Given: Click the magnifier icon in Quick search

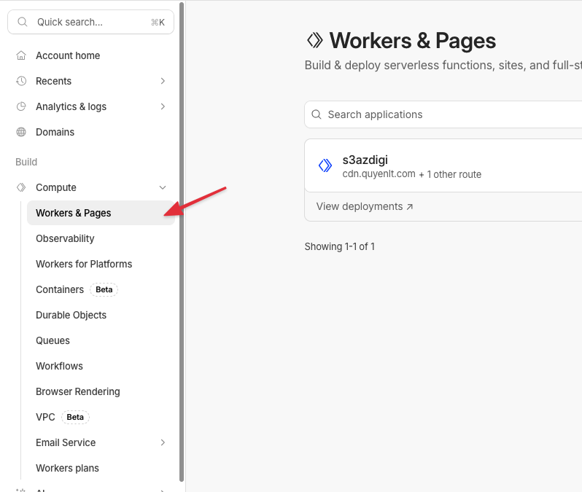Looking at the screenshot, I should click(23, 22).
